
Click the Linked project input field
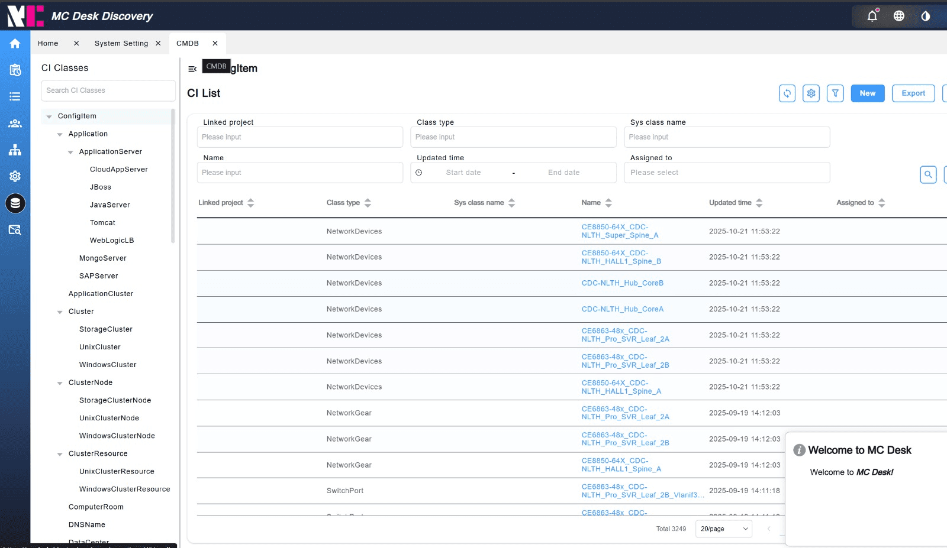click(x=300, y=137)
